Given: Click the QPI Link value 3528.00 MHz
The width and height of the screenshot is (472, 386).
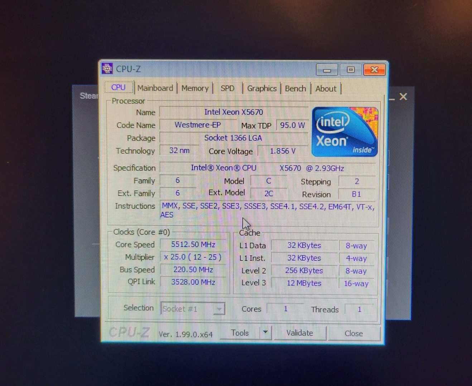Looking at the screenshot, I should (193, 282).
